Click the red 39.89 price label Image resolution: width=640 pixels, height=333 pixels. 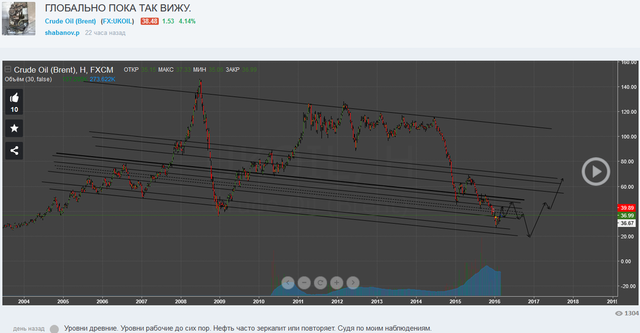coord(626,207)
